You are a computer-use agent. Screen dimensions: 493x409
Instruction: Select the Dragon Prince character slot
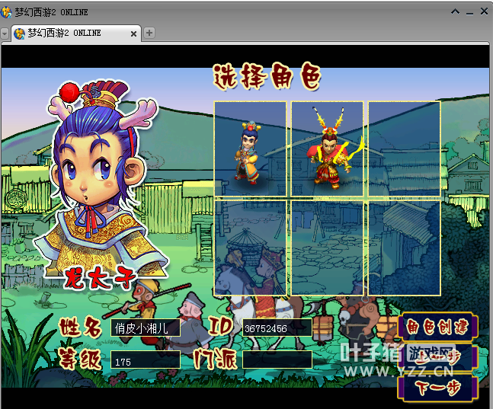[250, 149]
